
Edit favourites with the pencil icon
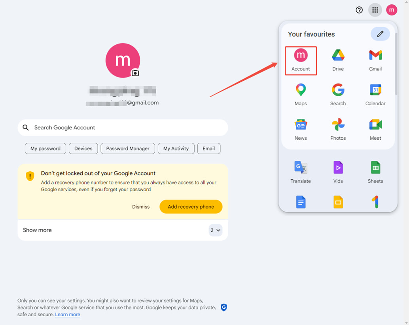point(380,34)
